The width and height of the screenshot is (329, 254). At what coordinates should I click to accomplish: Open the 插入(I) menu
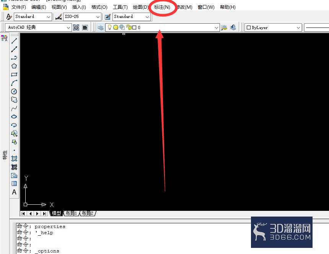[x=79, y=7]
